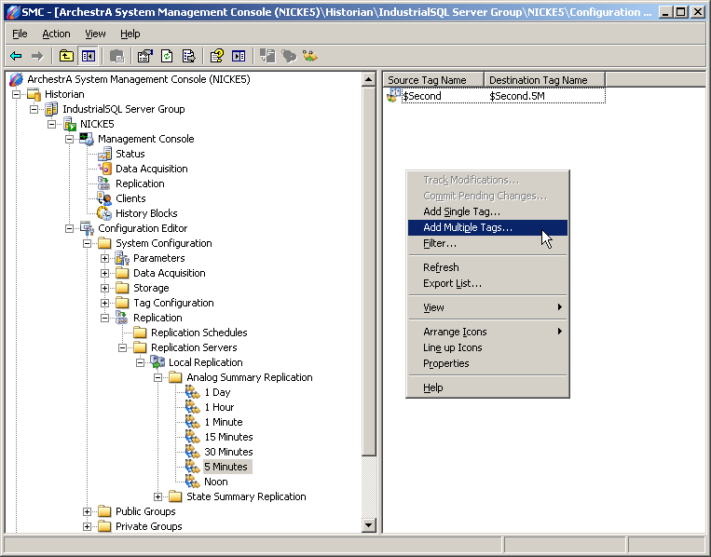The image size is (711, 557).
Task: Open the Action menu
Action: 56,34
